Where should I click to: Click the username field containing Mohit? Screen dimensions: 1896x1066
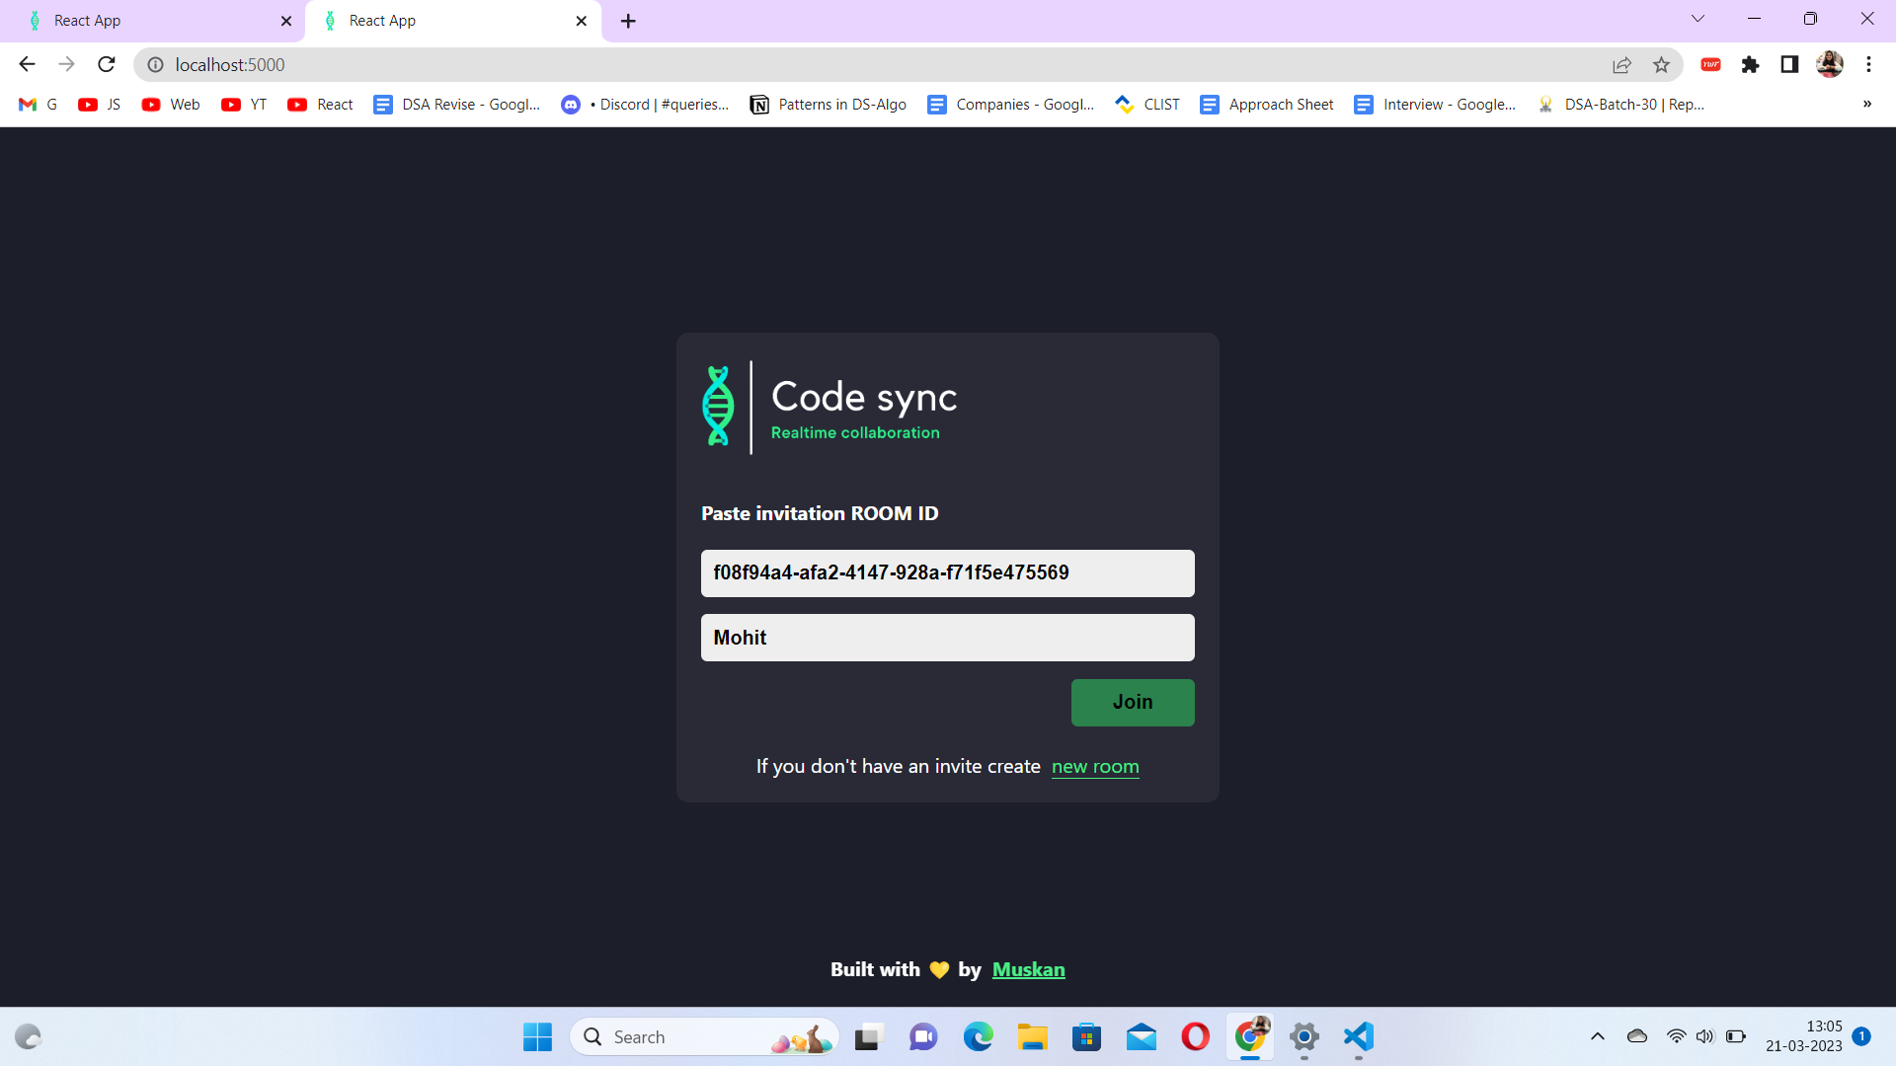point(947,637)
